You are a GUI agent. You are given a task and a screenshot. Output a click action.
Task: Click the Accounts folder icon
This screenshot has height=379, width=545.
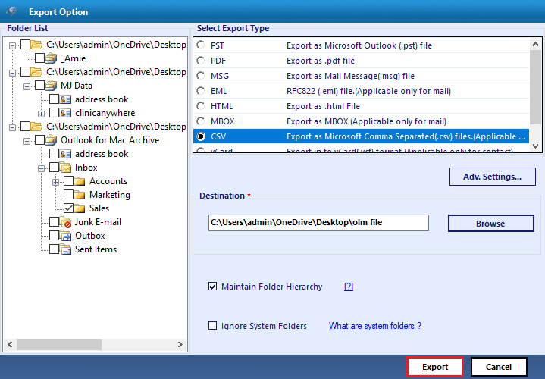click(80, 181)
